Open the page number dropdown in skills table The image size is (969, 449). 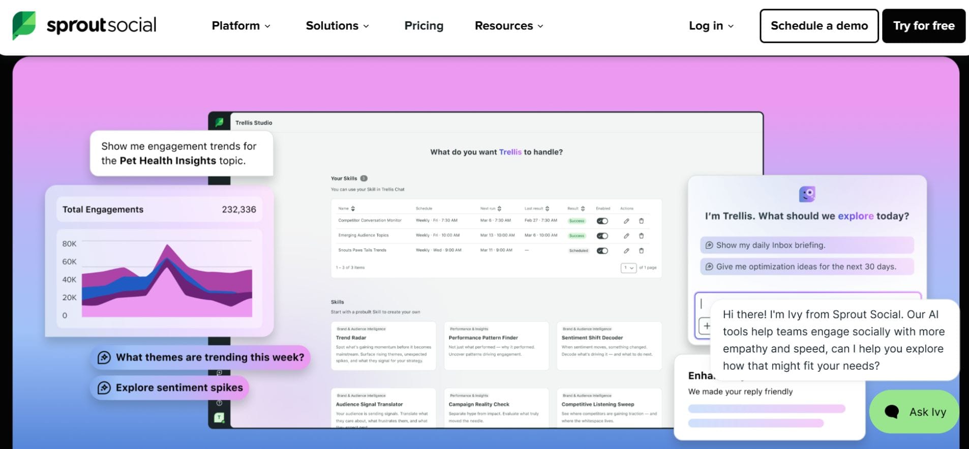(x=629, y=267)
